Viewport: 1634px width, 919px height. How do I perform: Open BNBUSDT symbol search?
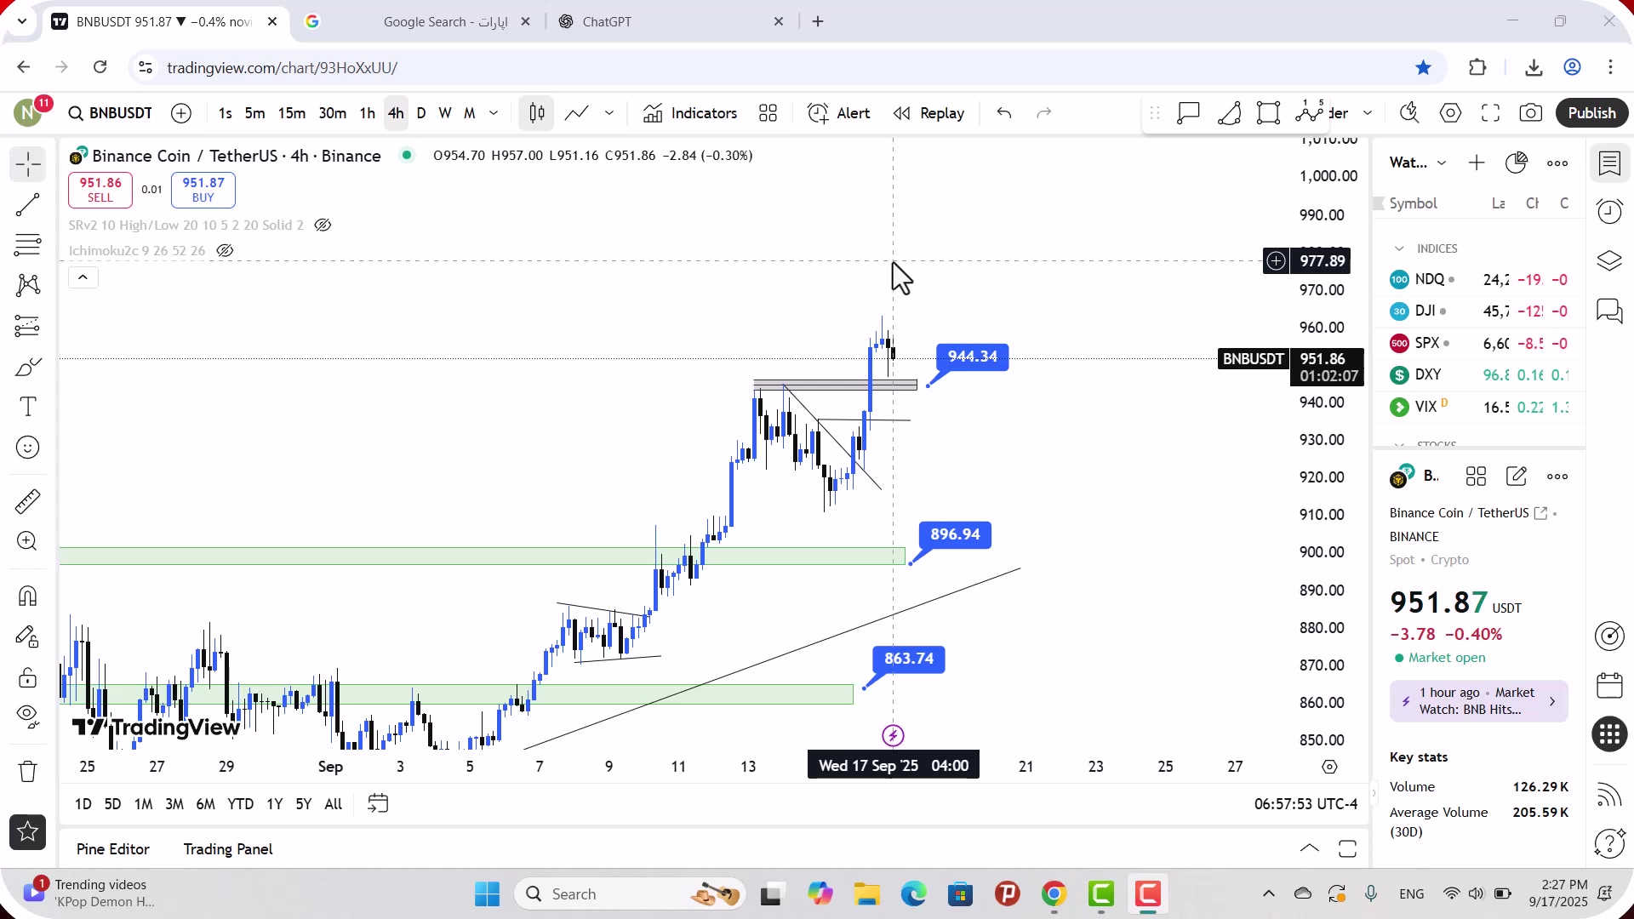coord(111,113)
